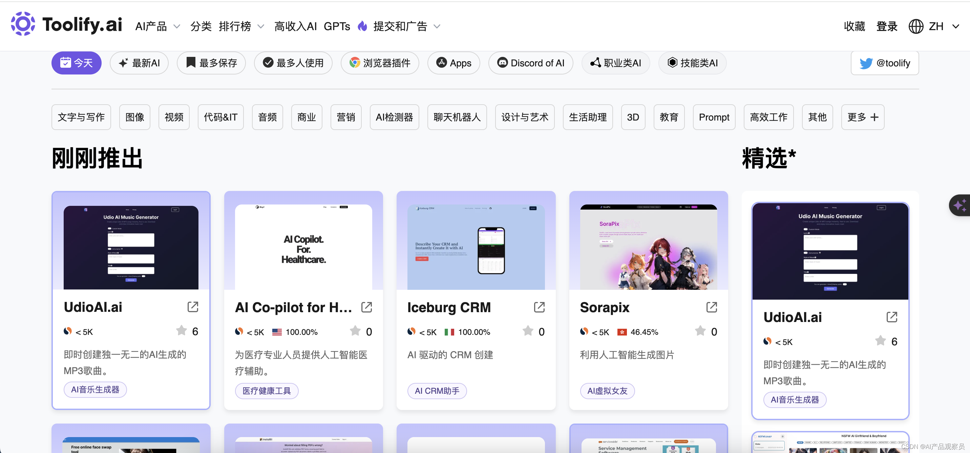Viewport: 970px width, 453px height.
Task: Open Iceburg CRM preview thumbnail
Action: pos(476,247)
